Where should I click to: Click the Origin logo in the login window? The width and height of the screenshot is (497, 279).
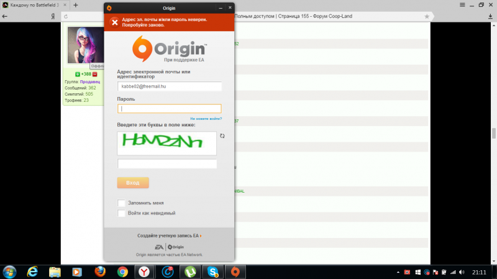[x=170, y=49]
